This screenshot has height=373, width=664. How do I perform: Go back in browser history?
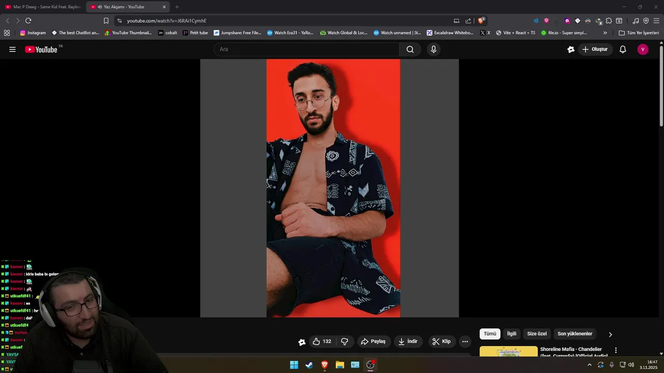click(x=7, y=21)
